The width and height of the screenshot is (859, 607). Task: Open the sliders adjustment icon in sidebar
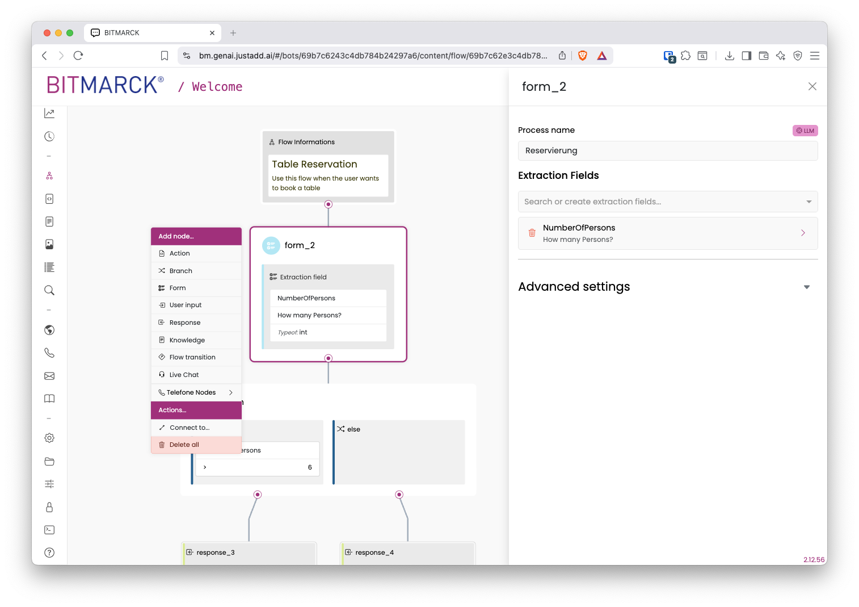(x=49, y=484)
